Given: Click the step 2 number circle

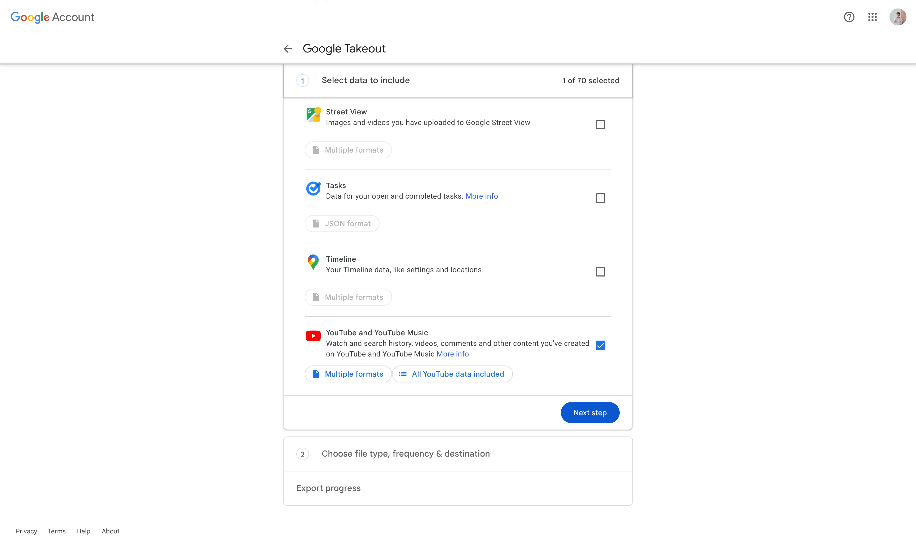Looking at the screenshot, I should [x=303, y=454].
